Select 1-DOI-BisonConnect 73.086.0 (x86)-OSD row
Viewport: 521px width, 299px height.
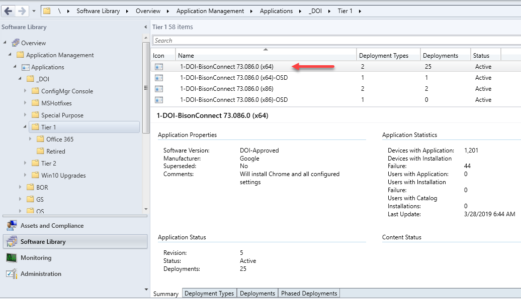(x=336, y=99)
